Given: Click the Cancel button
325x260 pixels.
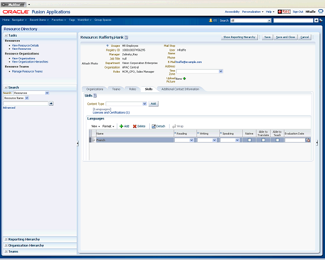Looking at the screenshot, I should pyautogui.click(x=305, y=37).
